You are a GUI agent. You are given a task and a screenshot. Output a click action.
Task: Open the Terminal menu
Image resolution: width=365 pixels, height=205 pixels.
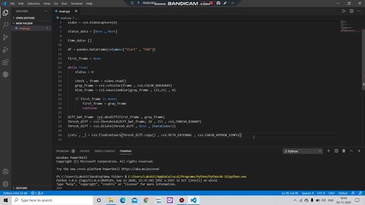[x=76, y=3]
